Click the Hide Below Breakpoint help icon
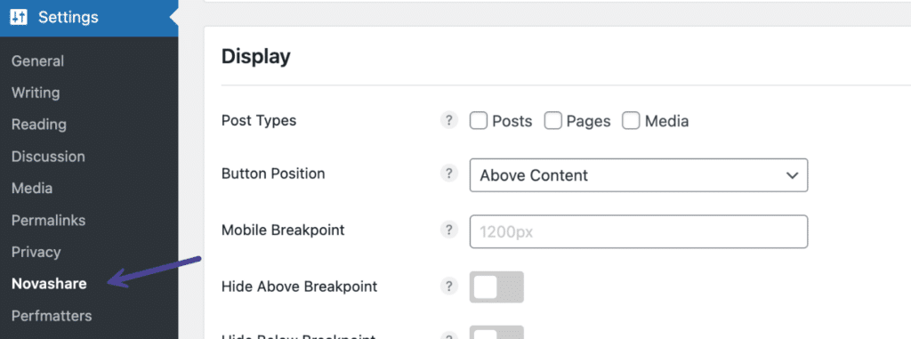The height and width of the screenshot is (339, 911). click(x=448, y=336)
